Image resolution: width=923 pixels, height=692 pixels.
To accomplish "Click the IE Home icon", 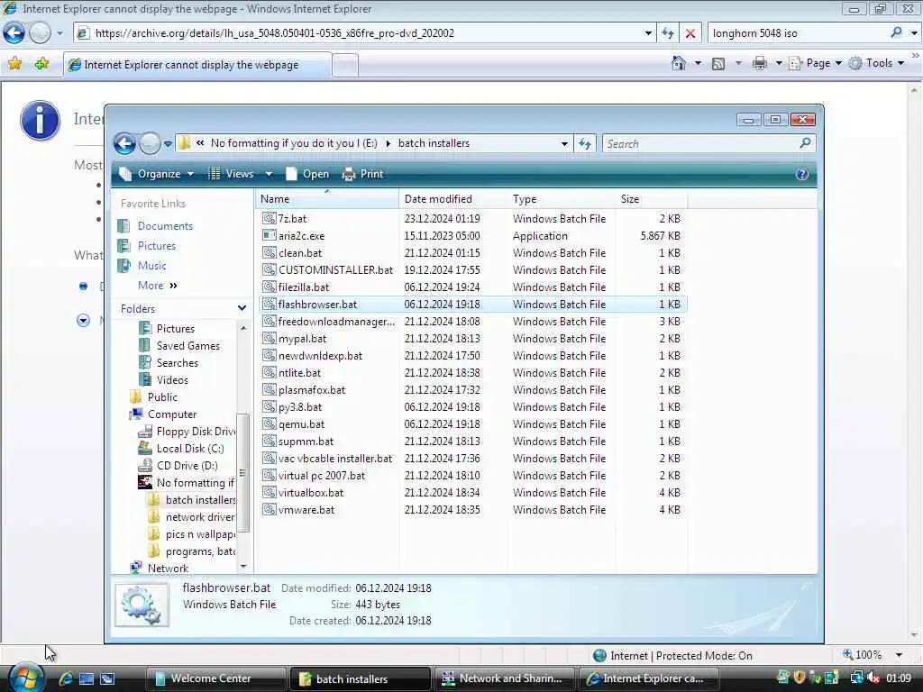I will (x=679, y=63).
